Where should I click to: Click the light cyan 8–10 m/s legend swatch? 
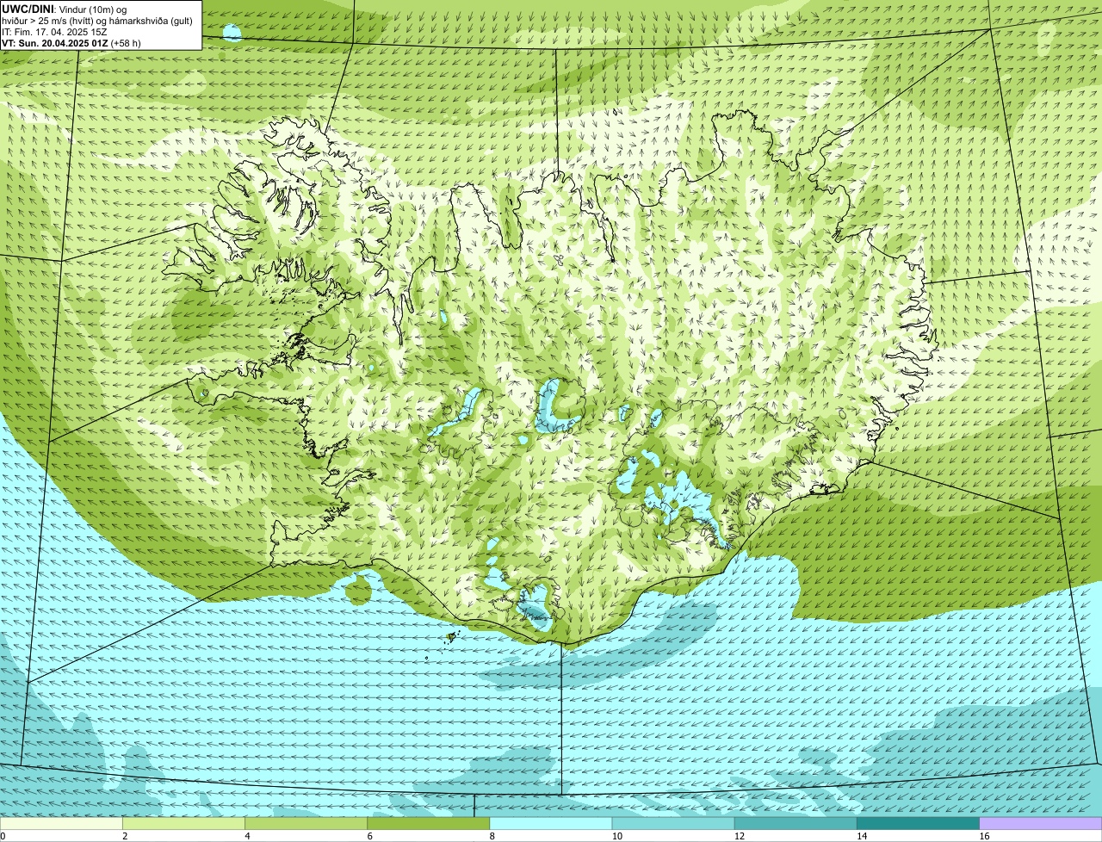point(551,823)
